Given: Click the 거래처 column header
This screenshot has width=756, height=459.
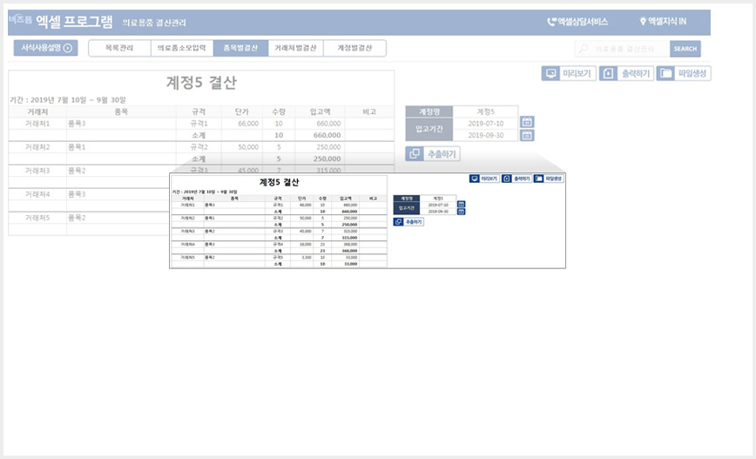Looking at the screenshot, I should (x=37, y=111).
